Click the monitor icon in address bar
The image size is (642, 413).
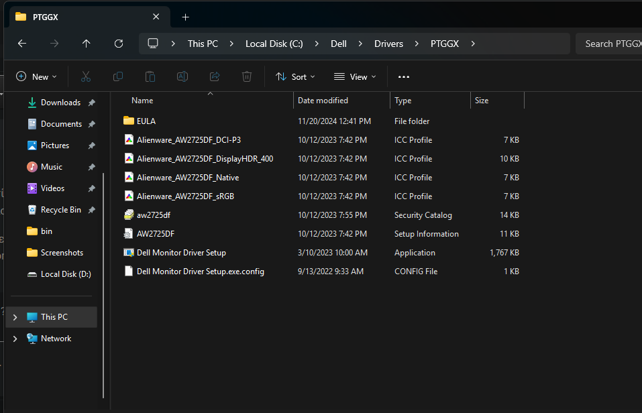pos(153,44)
